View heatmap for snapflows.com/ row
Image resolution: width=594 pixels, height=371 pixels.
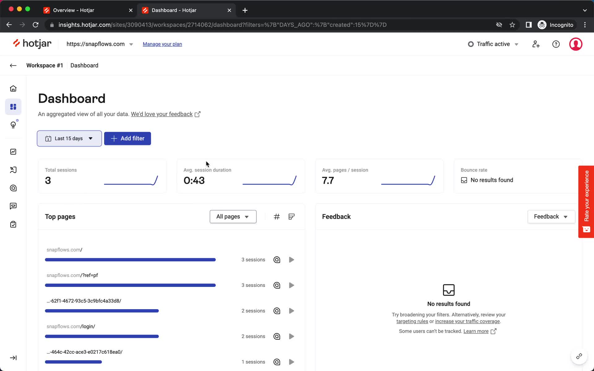[x=277, y=260]
